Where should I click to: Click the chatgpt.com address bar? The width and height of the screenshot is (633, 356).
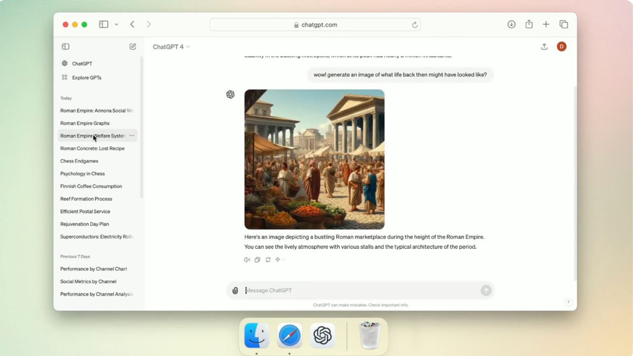coord(315,25)
